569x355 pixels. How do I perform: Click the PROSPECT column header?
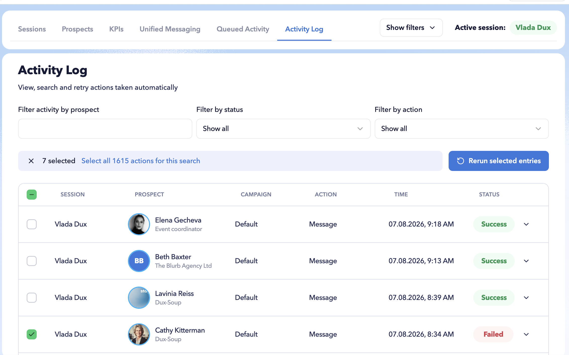149,195
